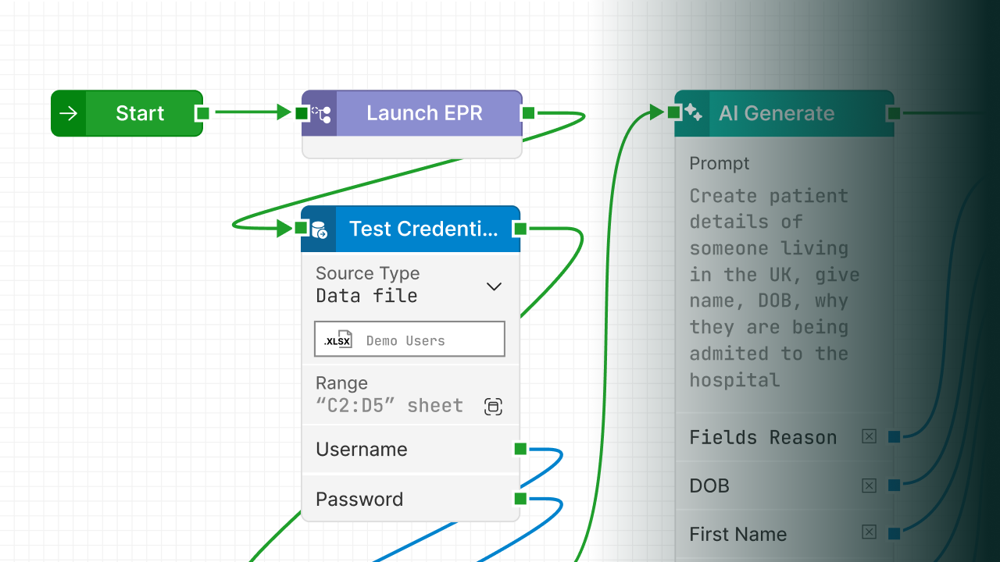Screen dimensions: 1000x562
Task: Toggle the Fields Reason checkbox
Action: click(869, 436)
